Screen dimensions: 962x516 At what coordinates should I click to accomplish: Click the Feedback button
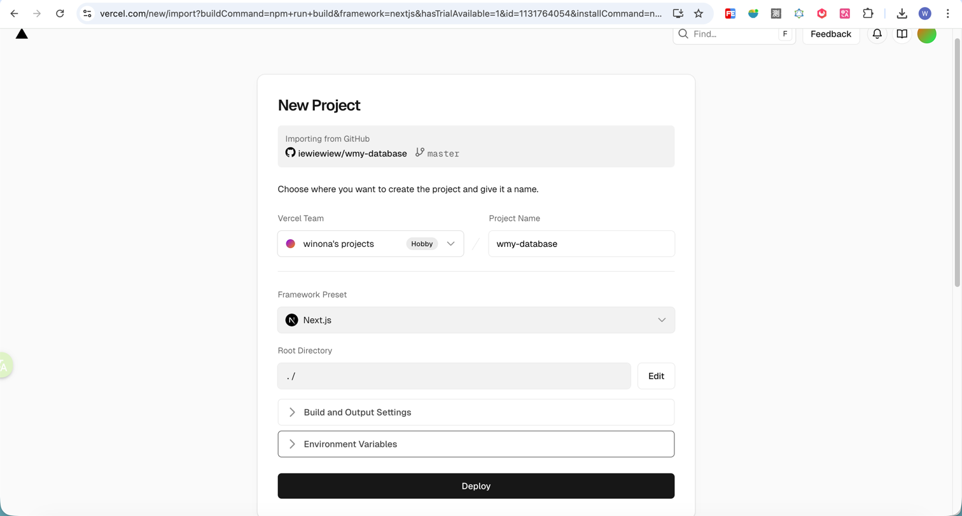click(830, 34)
